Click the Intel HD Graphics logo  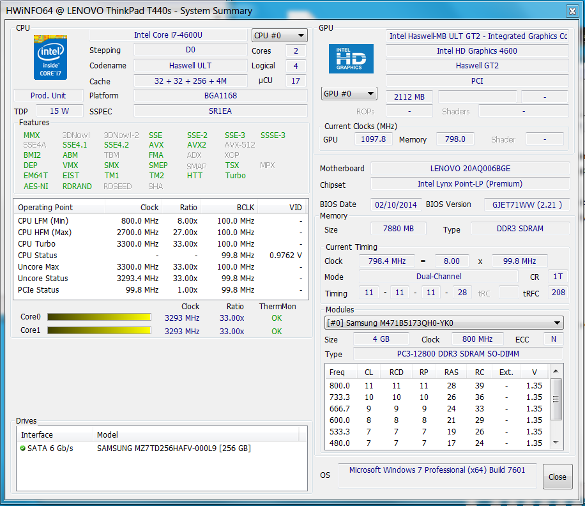(351, 59)
